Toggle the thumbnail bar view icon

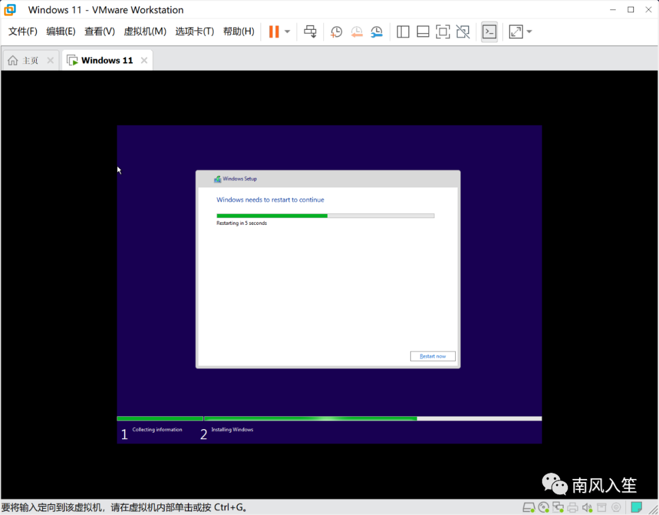(x=423, y=32)
